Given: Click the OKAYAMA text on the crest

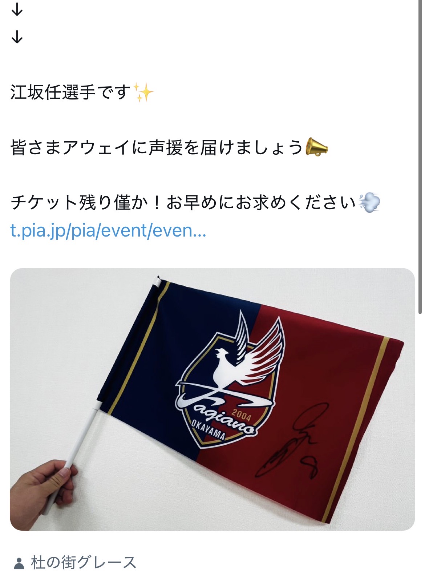Looking at the screenshot, I should coord(209,432).
